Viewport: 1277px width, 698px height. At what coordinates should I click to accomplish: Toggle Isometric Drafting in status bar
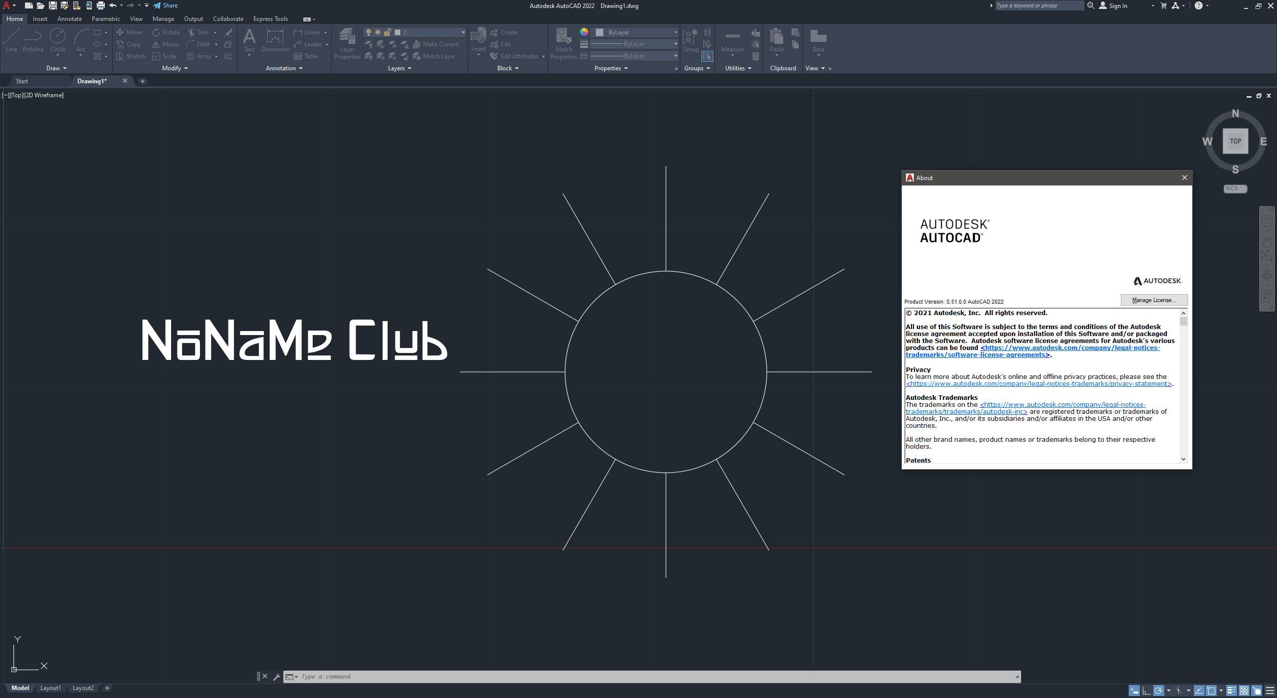click(x=1178, y=691)
